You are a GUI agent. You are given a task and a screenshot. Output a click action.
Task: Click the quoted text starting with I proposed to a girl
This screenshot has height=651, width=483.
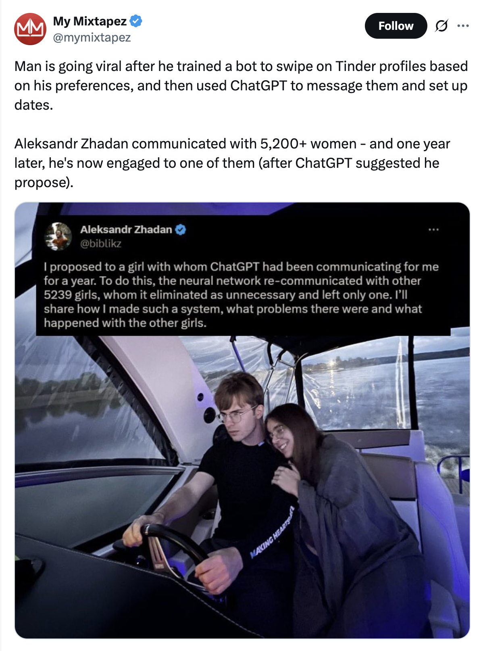click(x=241, y=295)
